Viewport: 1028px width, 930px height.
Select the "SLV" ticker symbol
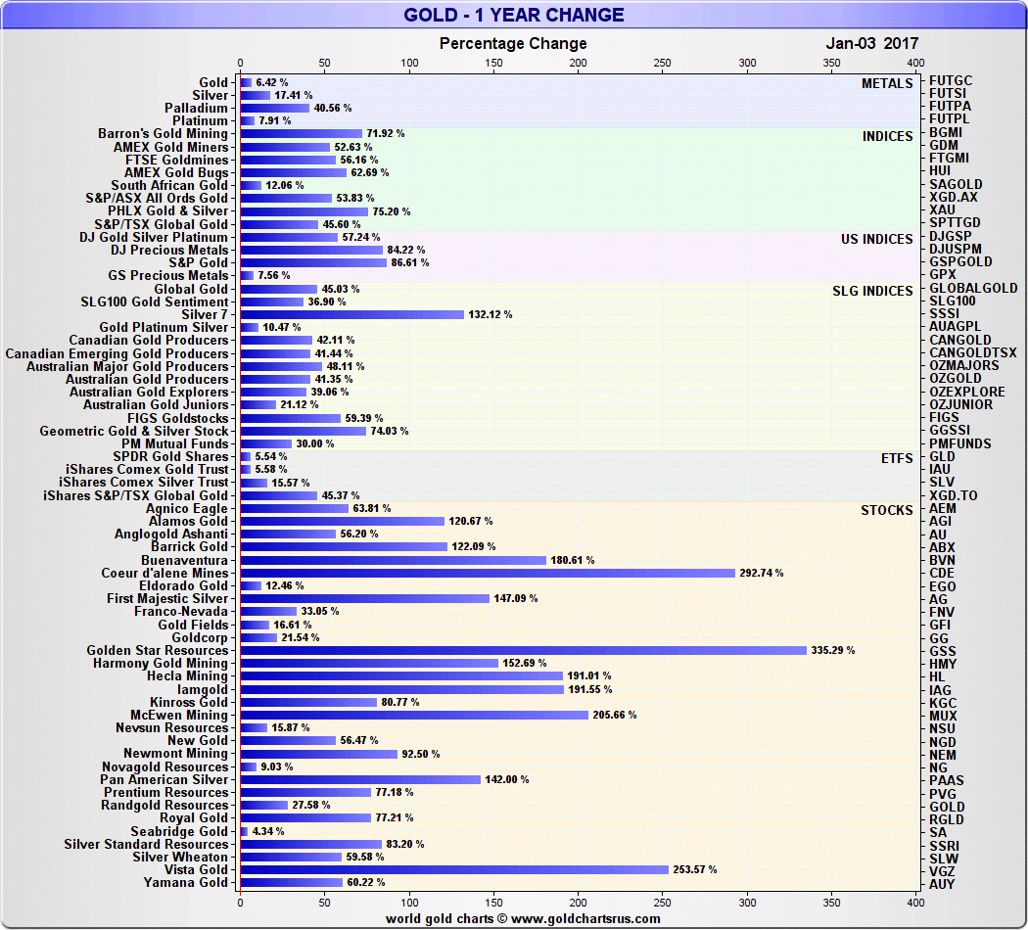[x=942, y=482]
